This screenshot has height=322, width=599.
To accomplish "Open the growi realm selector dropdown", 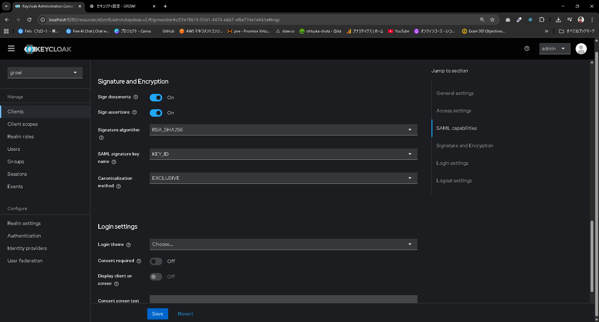I will coord(45,73).
